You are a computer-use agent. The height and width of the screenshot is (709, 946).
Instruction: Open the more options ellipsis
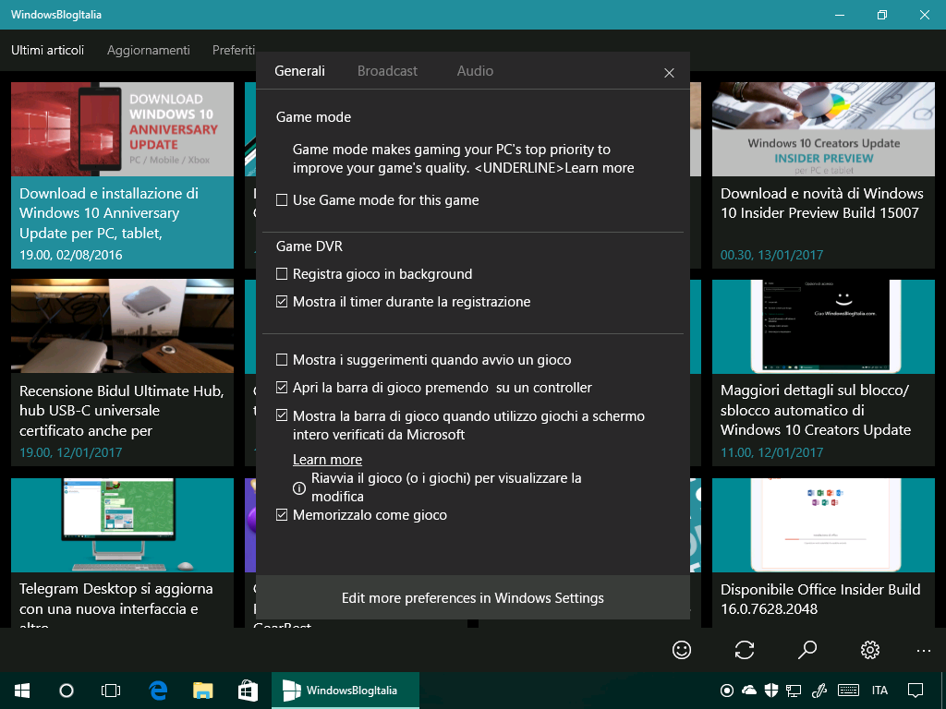pyautogui.click(x=924, y=651)
